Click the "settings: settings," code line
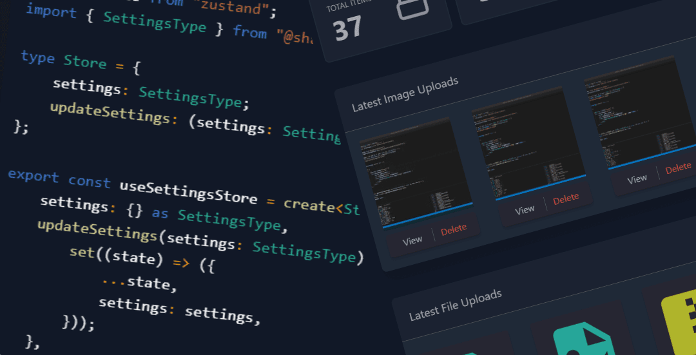Image resolution: width=696 pixels, height=355 pixels. point(179,310)
